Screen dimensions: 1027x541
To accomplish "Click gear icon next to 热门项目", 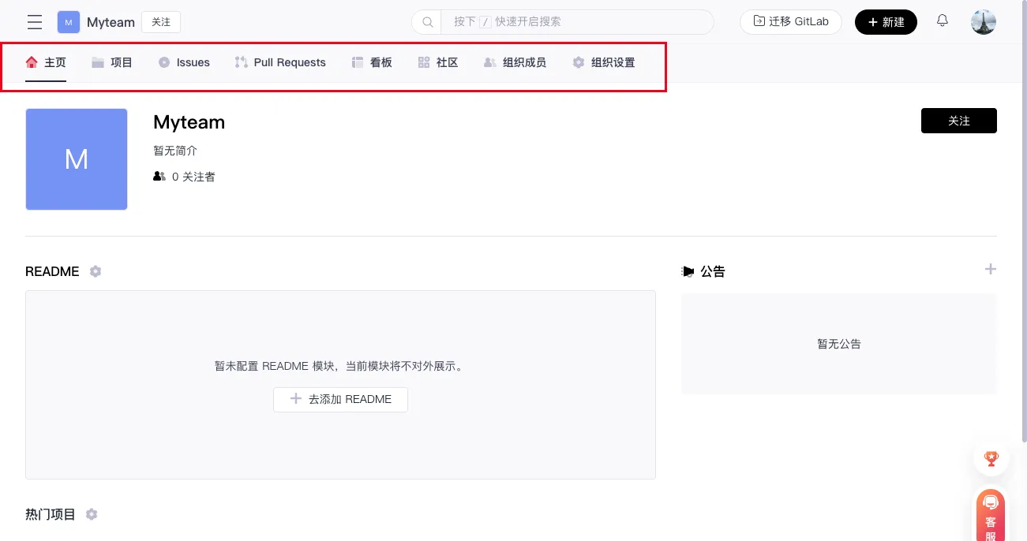I will (92, 514).
